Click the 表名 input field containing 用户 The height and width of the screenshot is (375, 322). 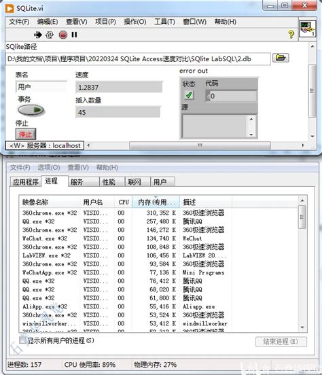tap(41, 86)
